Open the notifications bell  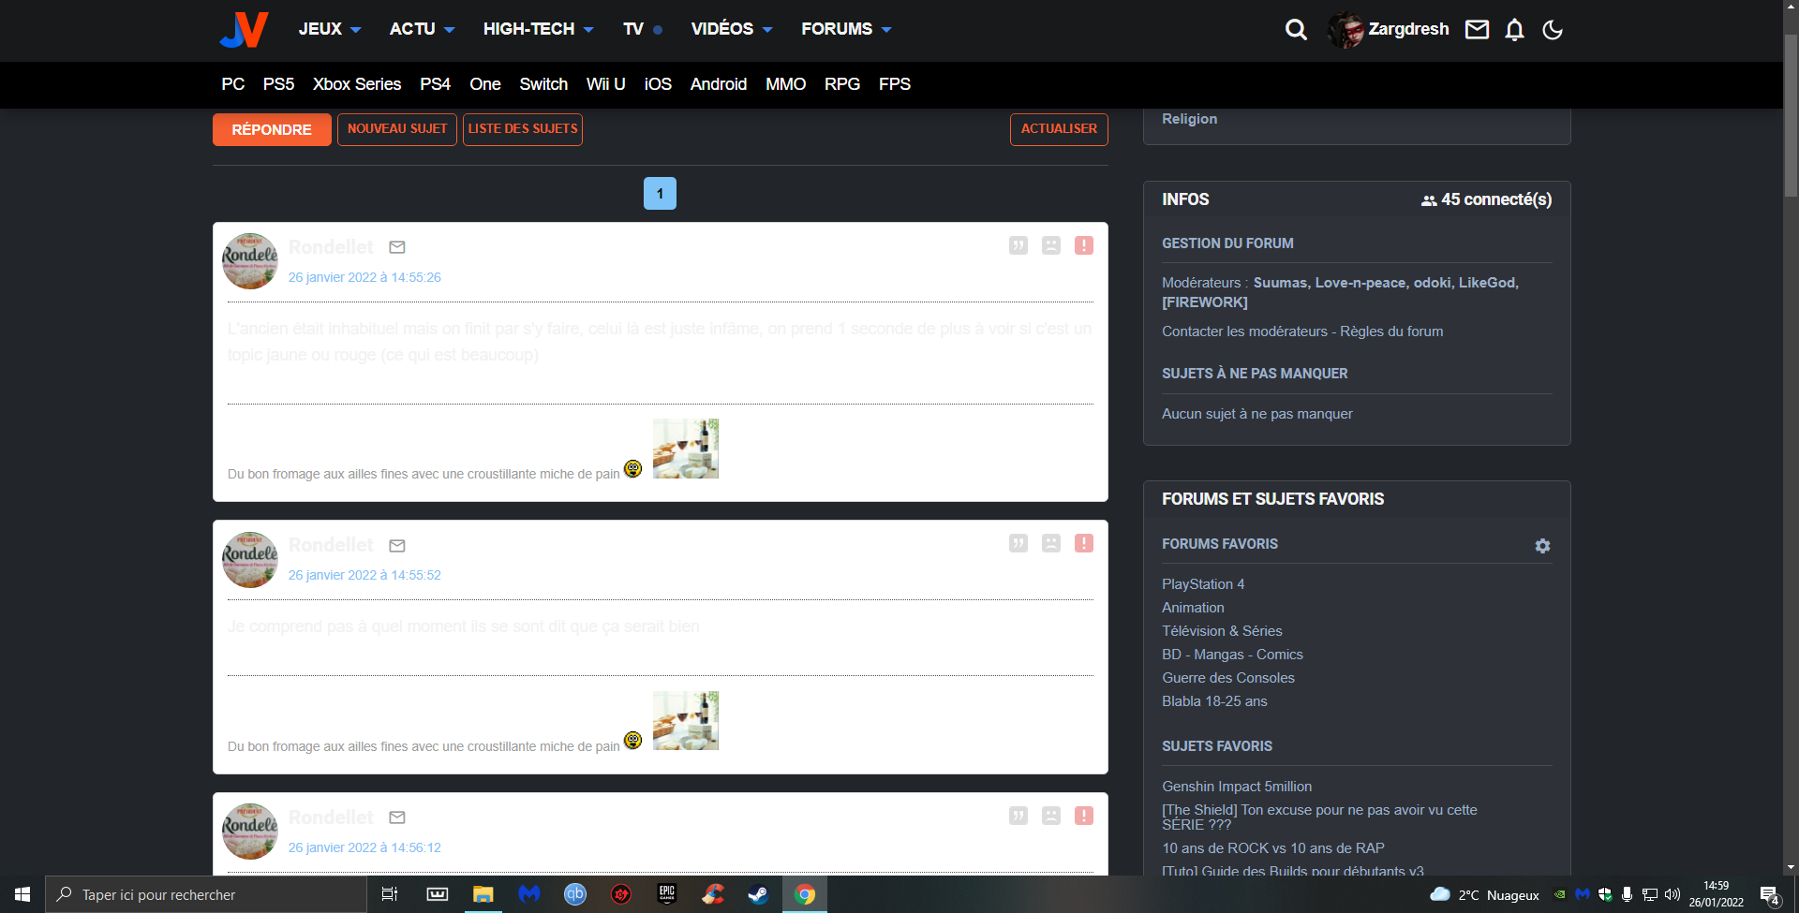[1514, 30]
